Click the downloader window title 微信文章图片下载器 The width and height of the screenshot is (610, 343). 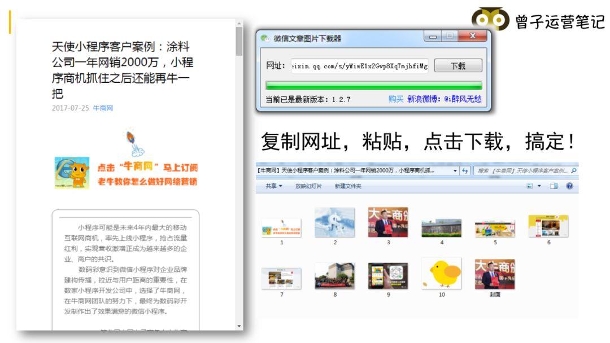point(307,38)
